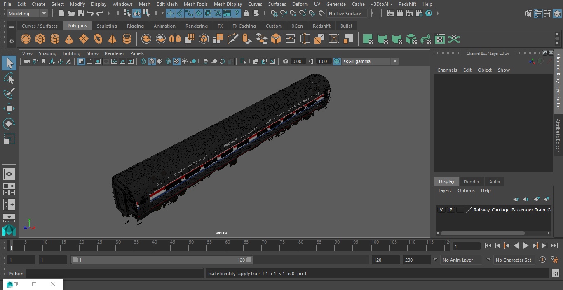Click the layer list horizontal scrollbar
The height and width of the screenshot is (290, 563).
pos(483,233)
